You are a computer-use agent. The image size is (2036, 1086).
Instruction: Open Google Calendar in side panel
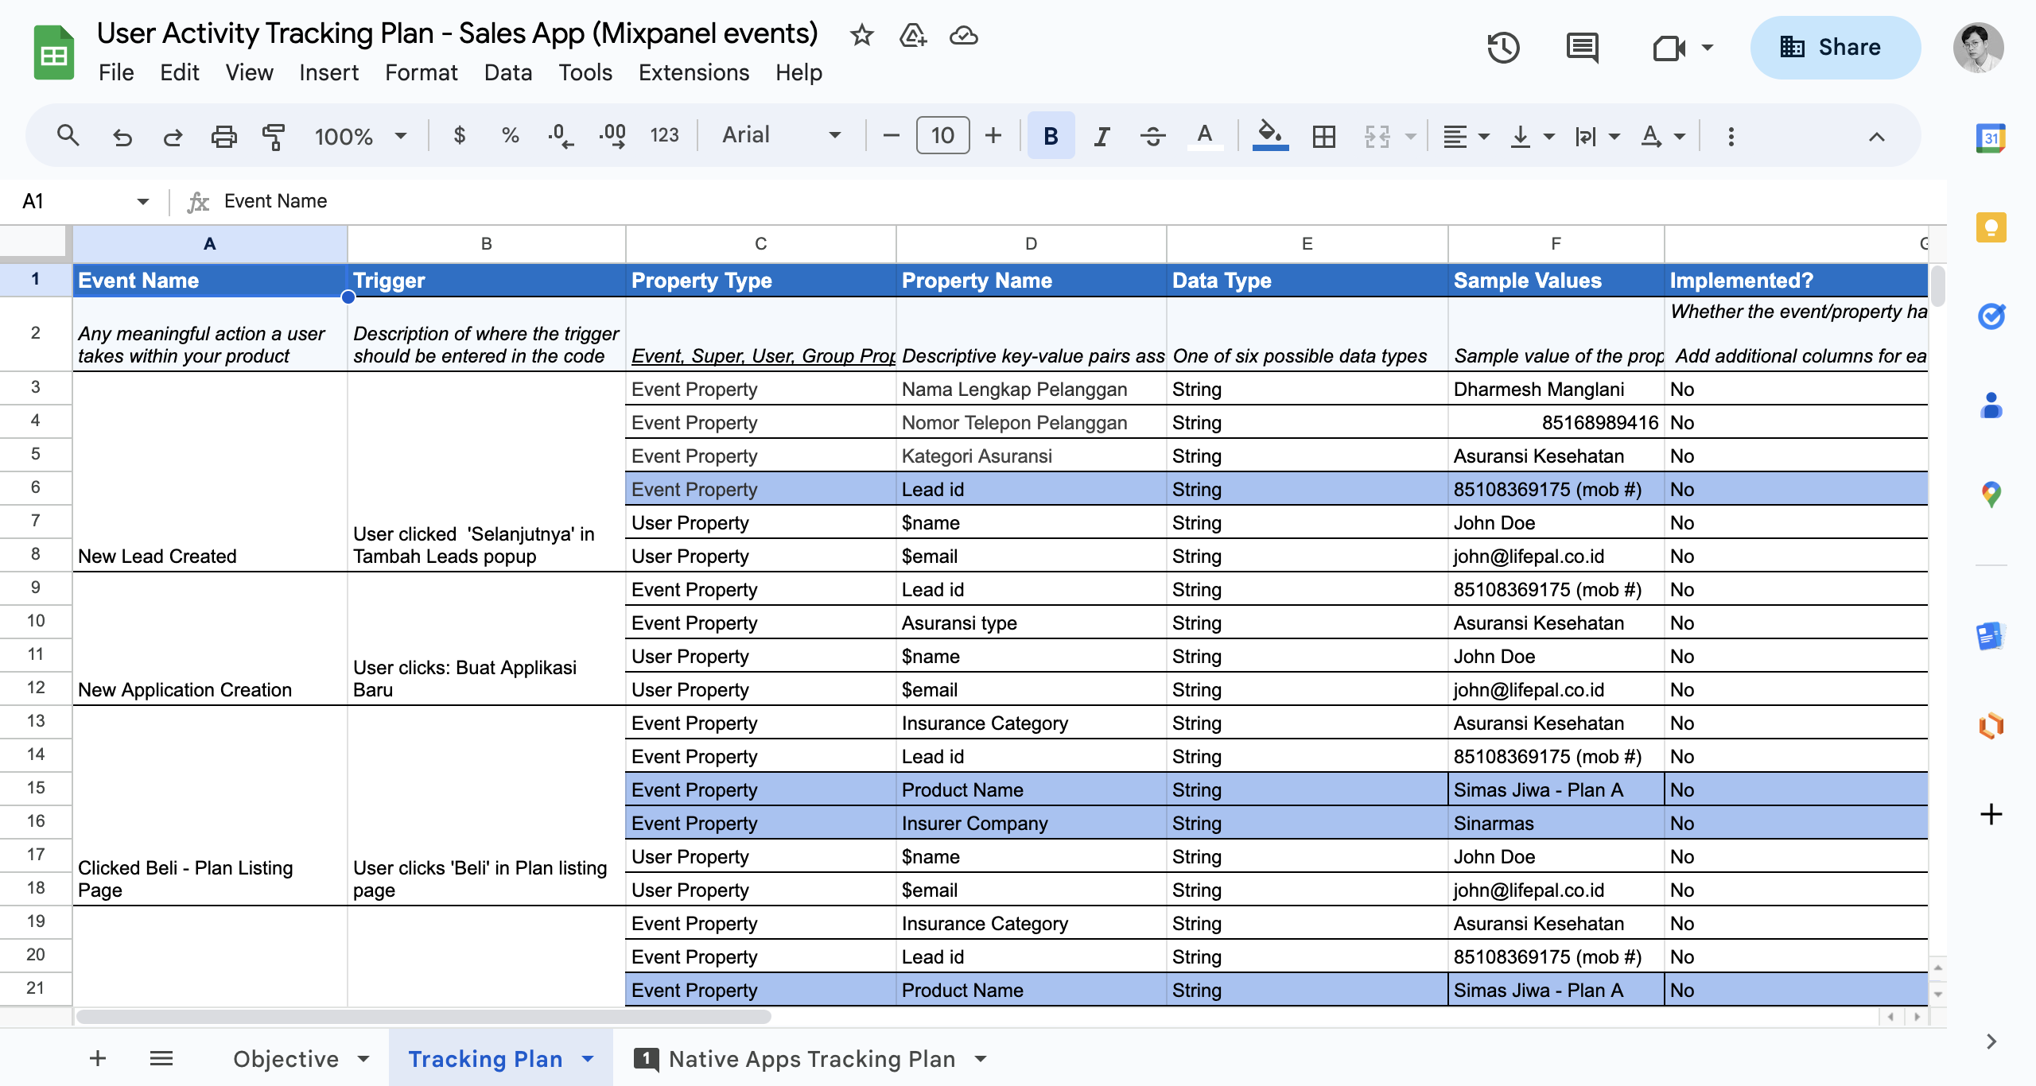(x=1991, y=138)
